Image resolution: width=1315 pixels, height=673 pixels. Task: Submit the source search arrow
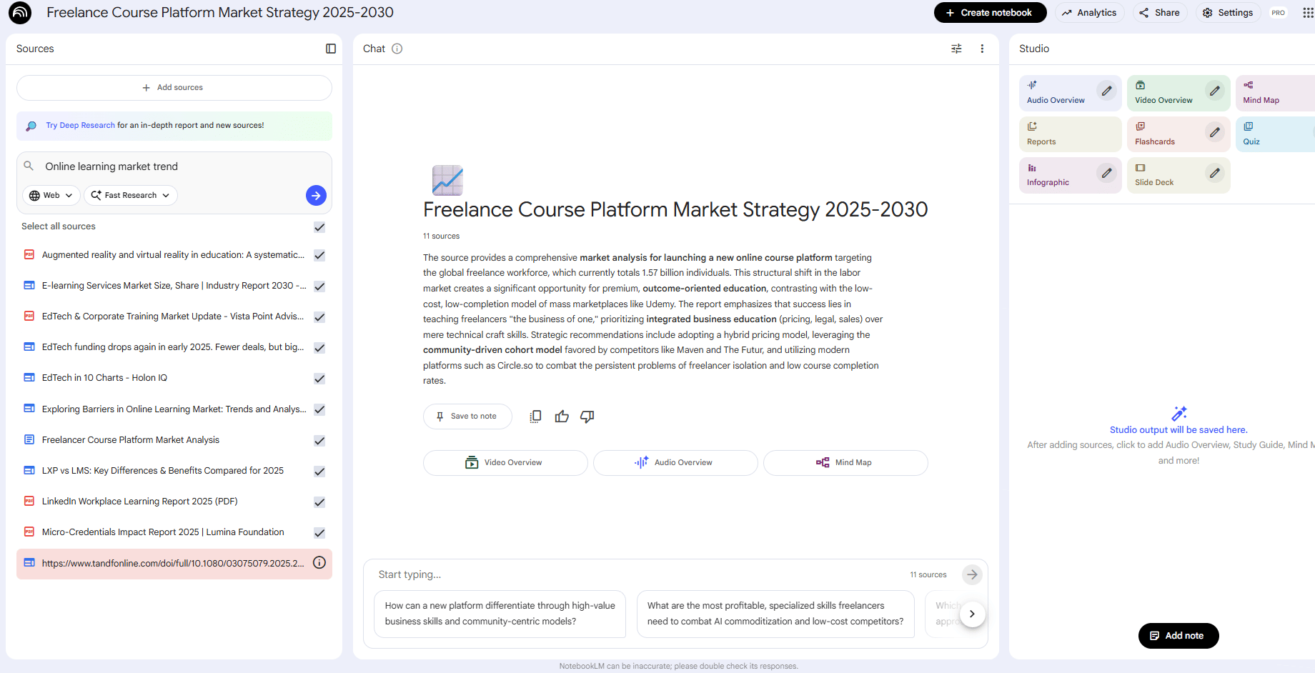coord(316,196)
